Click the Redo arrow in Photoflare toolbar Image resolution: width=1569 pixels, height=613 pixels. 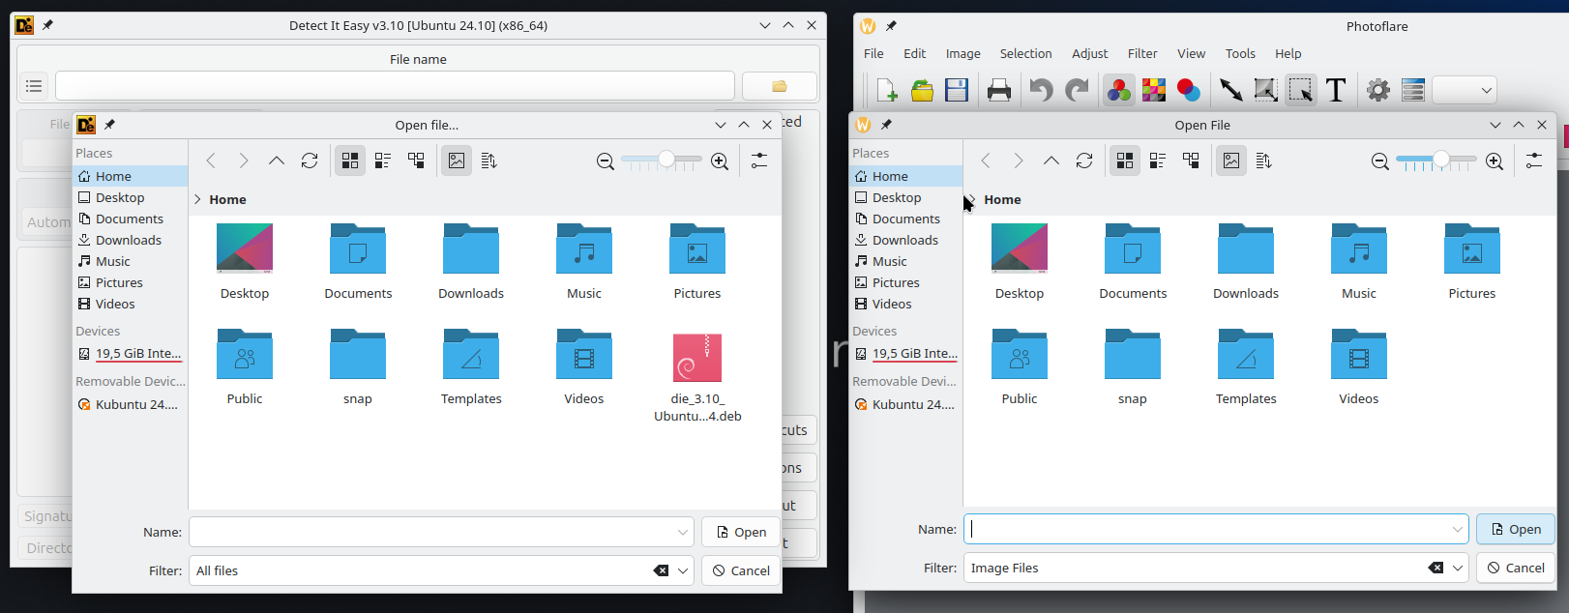tap(1077, 90)
